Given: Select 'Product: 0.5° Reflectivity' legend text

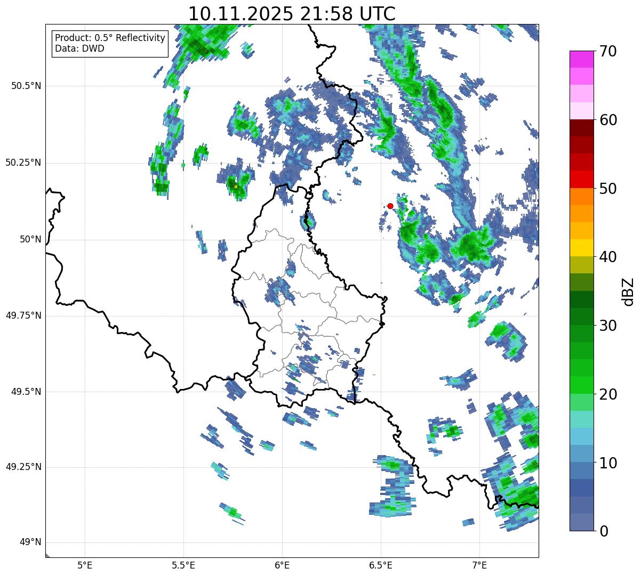Looking at the screenshot, I should click(x=110, y=38).
